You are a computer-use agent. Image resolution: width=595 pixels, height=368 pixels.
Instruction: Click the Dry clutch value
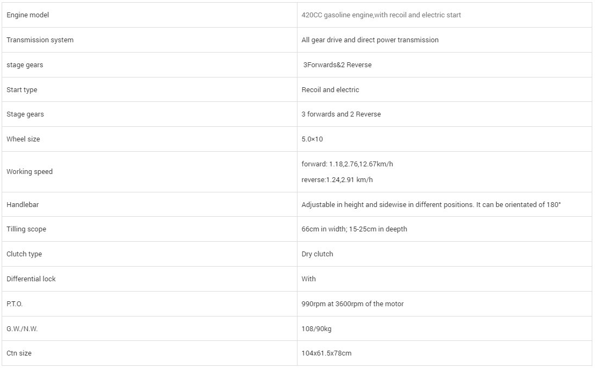(317, 254)
